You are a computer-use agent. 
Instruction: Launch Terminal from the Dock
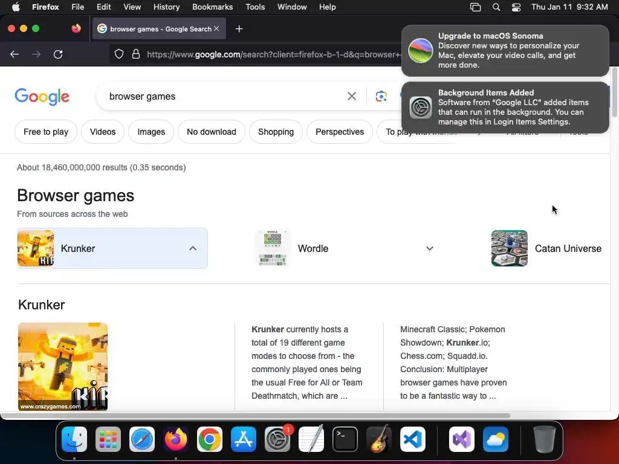345,439
